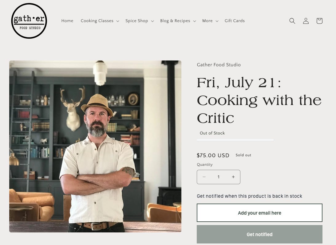The width and height of the screenshot is (336, 245).
Task: Click the Add your email here field
Action: [x=259, y=213]
